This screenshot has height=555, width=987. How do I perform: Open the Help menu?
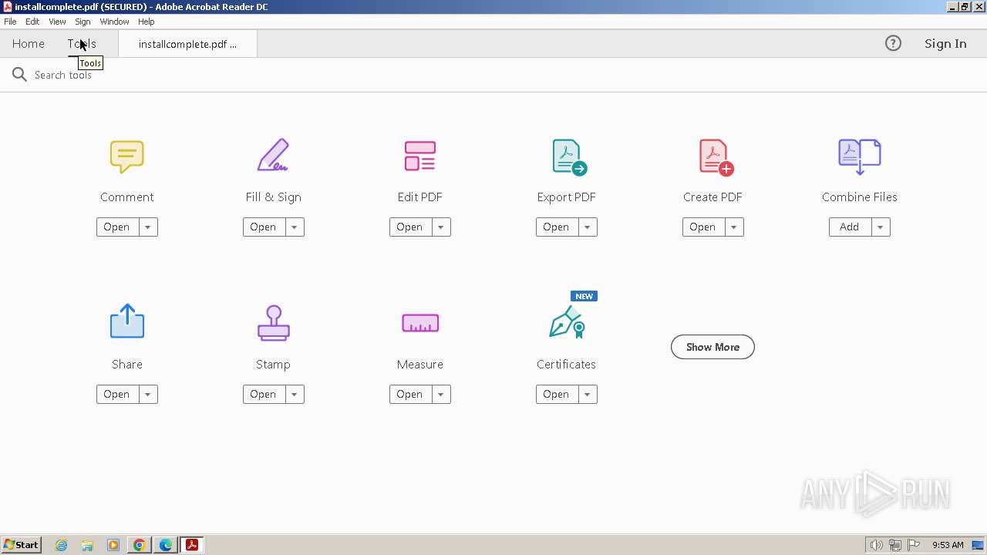coord(146,22)
